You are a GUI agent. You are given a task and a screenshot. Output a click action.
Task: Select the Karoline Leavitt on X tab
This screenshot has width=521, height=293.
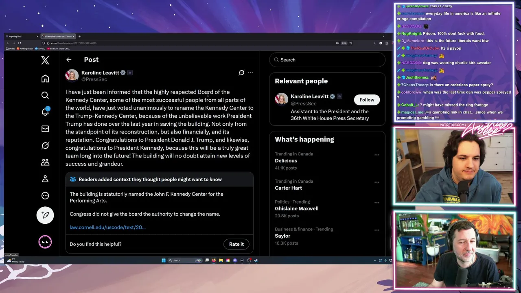click(x=57, y=37)
